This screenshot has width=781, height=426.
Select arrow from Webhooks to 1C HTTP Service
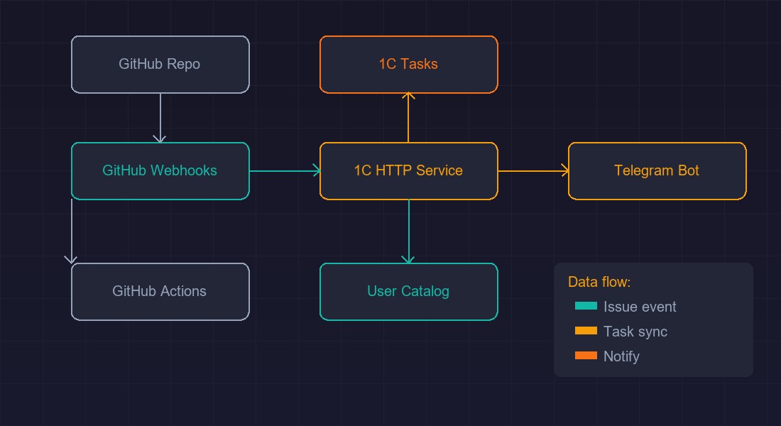[285, 171]
